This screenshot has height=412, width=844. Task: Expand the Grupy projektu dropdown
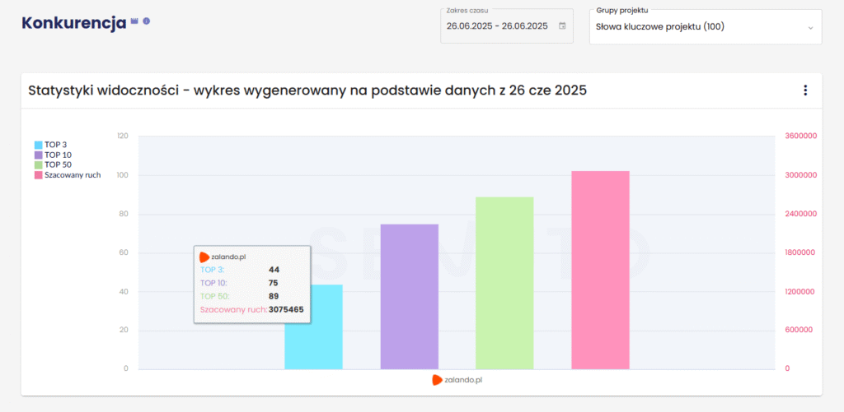click(x=706, y=26)
